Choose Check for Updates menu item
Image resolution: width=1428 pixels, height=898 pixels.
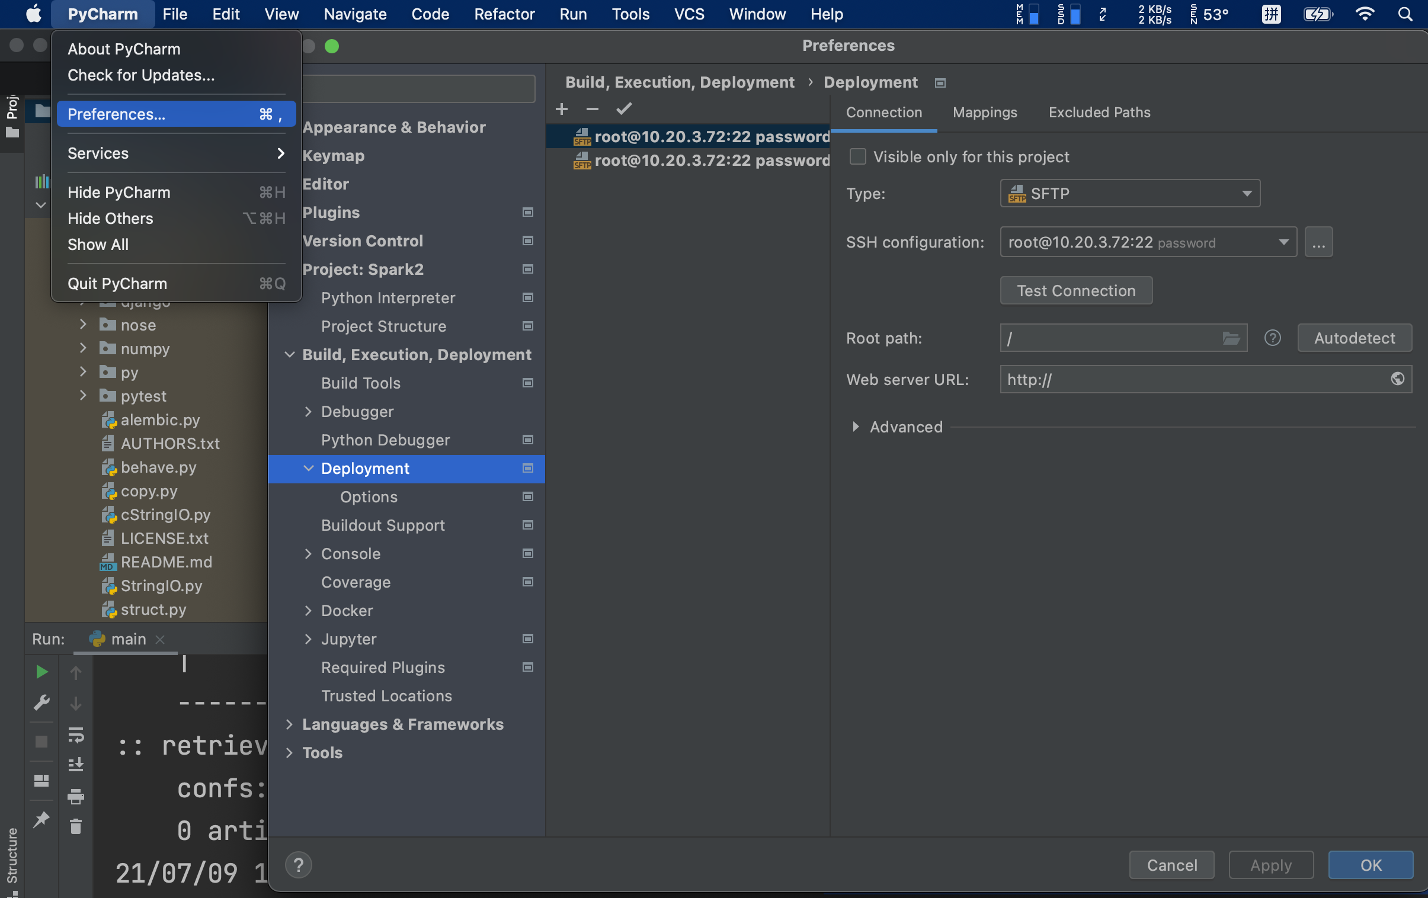[x=140, y=75]
